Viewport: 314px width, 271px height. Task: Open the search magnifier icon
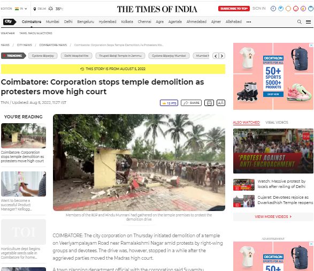pyautogui.click(x=299, y=21)
